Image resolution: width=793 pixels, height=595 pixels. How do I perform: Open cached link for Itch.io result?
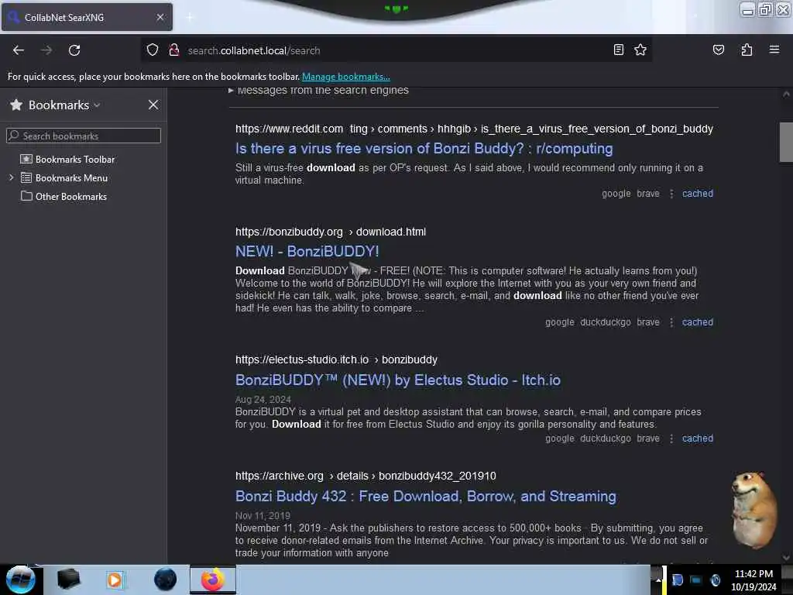[698, 439]
